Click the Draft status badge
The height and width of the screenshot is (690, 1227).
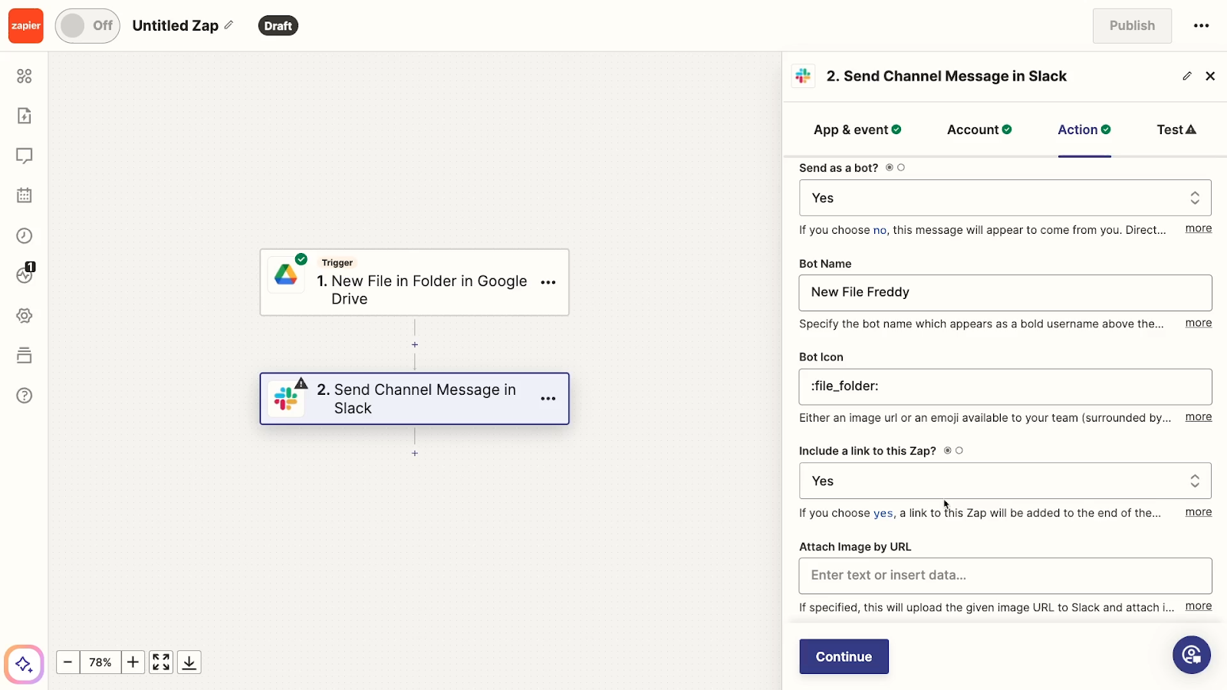click(x=278, y=26)
